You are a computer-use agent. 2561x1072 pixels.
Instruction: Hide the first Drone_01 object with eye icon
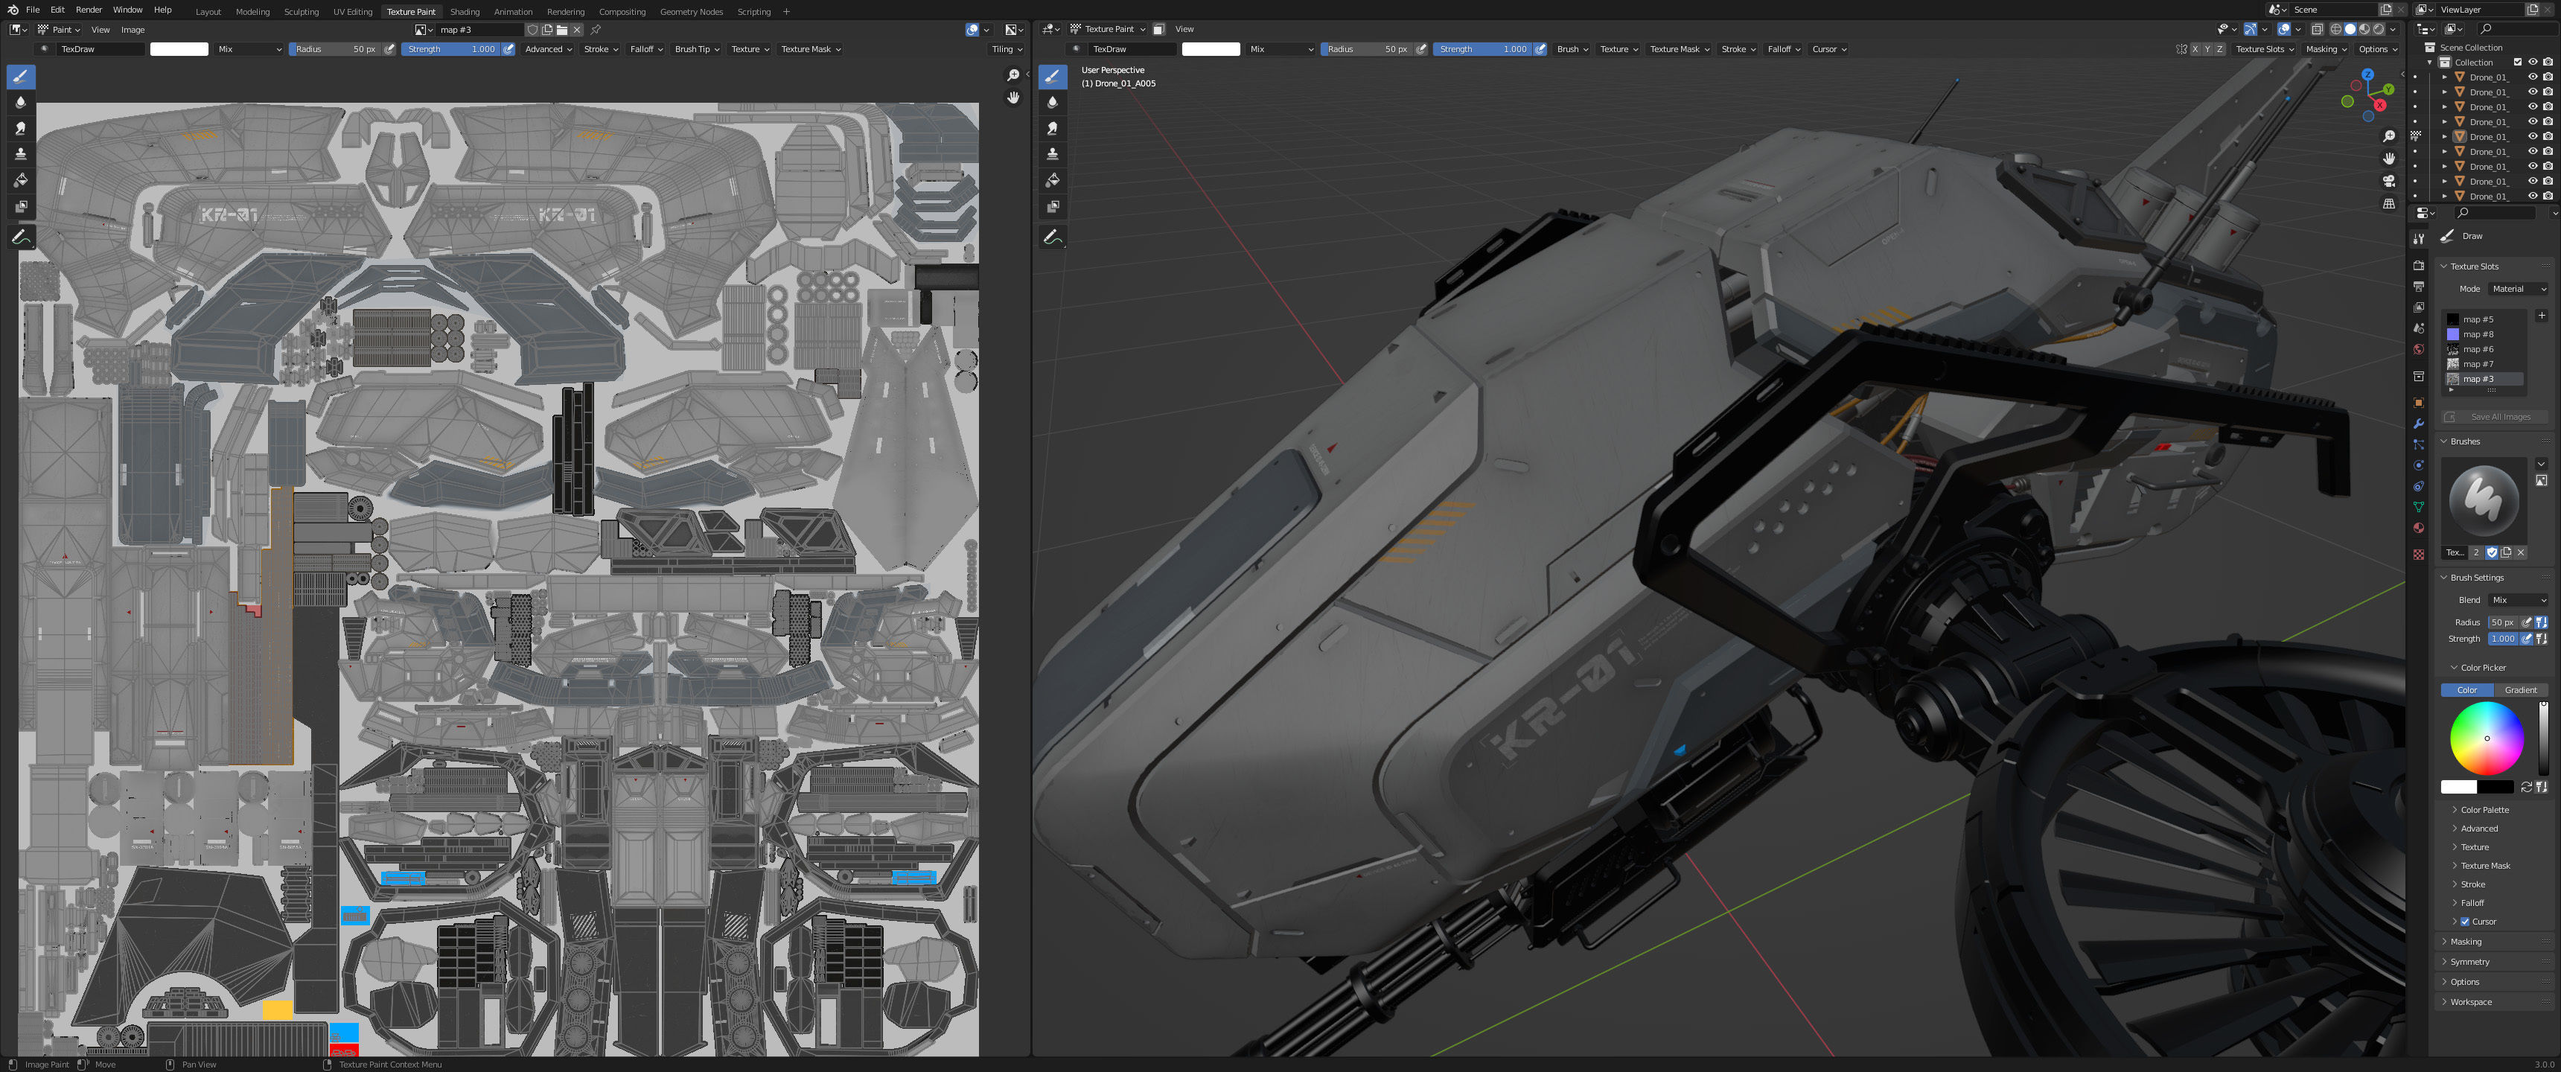(2532, 77)
